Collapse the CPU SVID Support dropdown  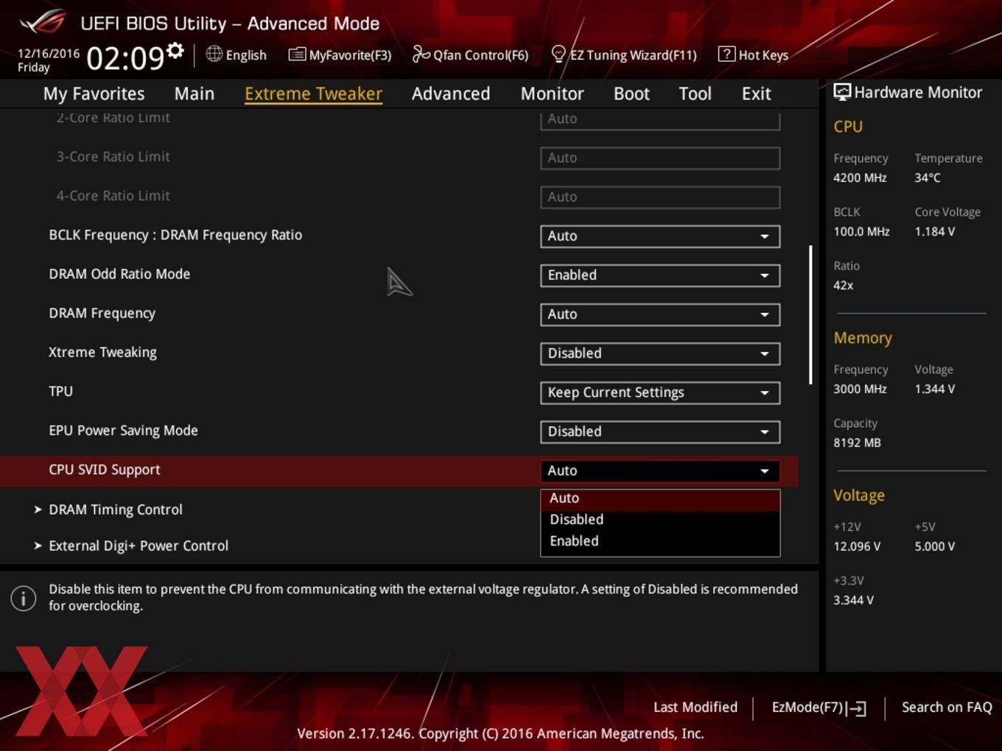pyautogui.click(x=660, y=470)
